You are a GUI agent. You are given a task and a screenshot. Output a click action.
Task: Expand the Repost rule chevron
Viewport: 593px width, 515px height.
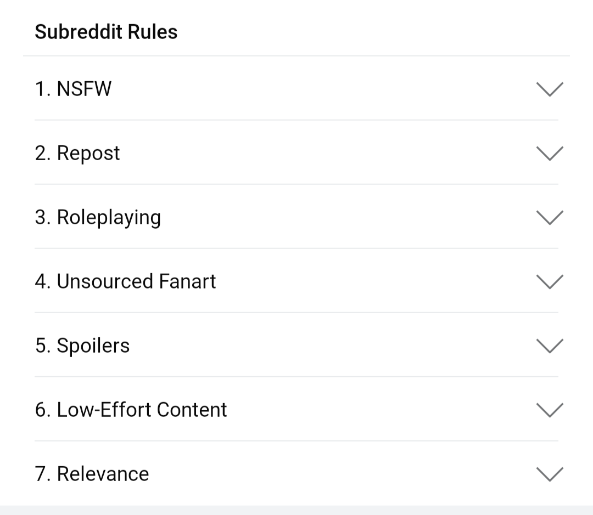(550, 154)
